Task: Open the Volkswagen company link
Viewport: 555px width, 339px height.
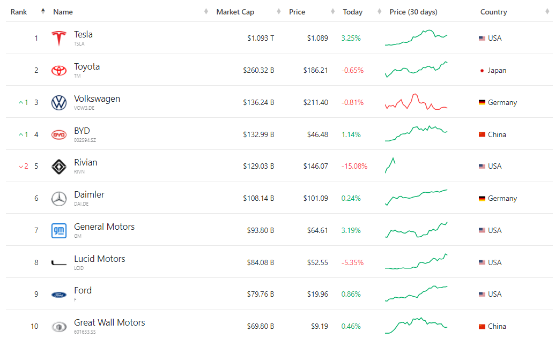Action: point(97,99)
